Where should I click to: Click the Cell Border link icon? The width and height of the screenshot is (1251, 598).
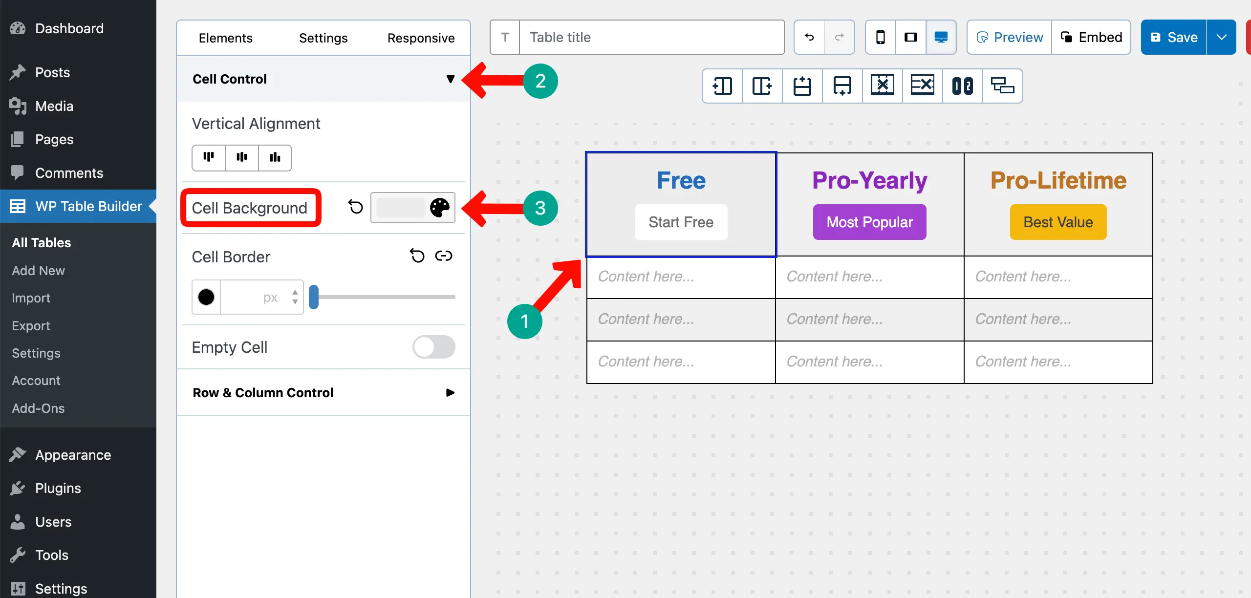[444, 256]
